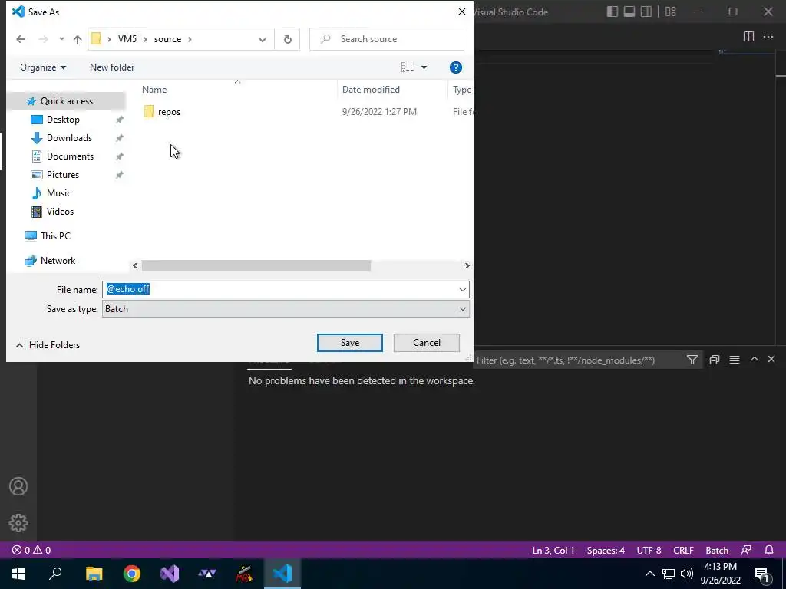Open the Organize menu
The width and height of the screenshot is (786, 589).
(43, 67)
